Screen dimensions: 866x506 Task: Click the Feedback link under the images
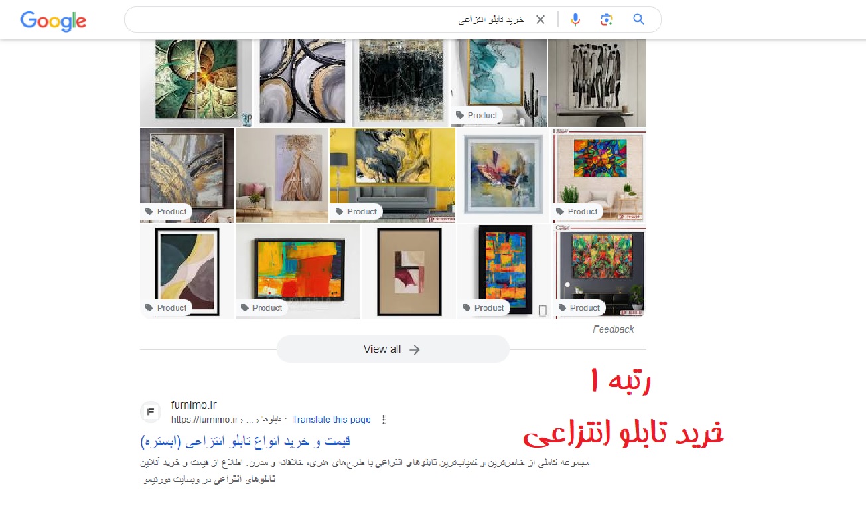(613, 329)
